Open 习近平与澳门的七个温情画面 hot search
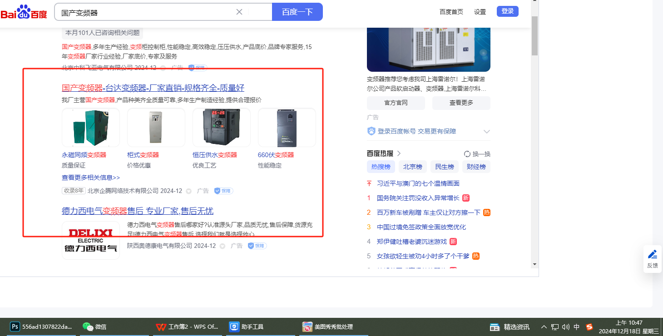 click(x=418, y=183)
